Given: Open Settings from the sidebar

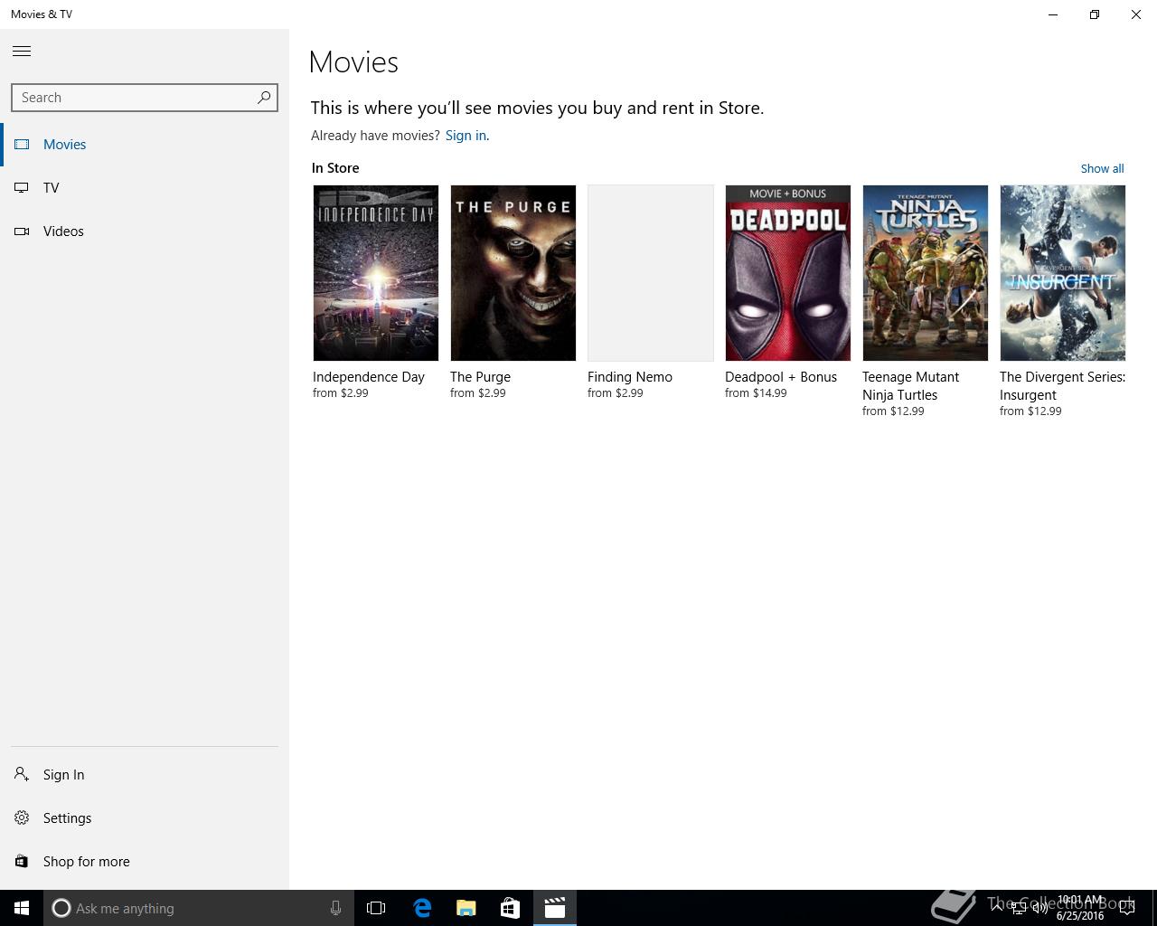Looking at the screenshot, I should pos(145,818).
